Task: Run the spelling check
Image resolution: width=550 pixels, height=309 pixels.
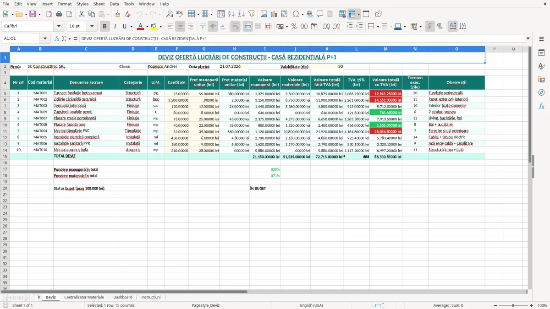Action: point(180,14)
